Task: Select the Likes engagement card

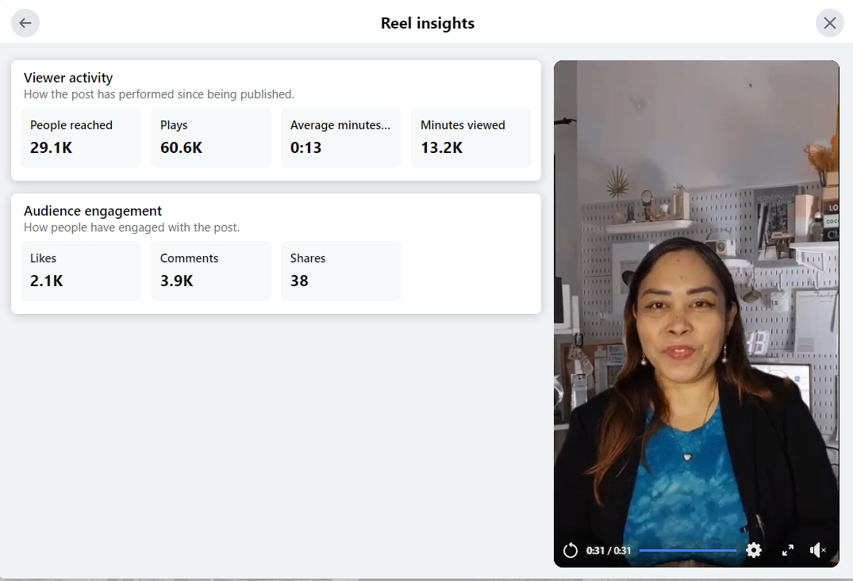Action: [x=81, y=270]
